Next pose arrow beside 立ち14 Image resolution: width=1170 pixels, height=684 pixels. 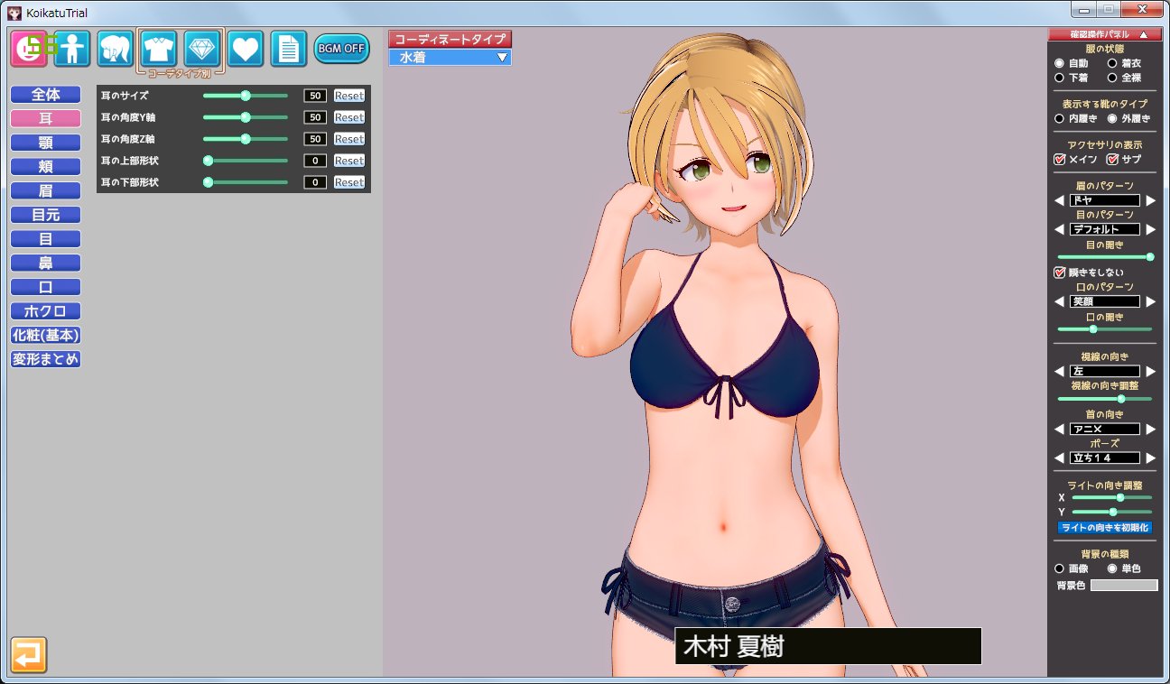[x=1150, y=458]
